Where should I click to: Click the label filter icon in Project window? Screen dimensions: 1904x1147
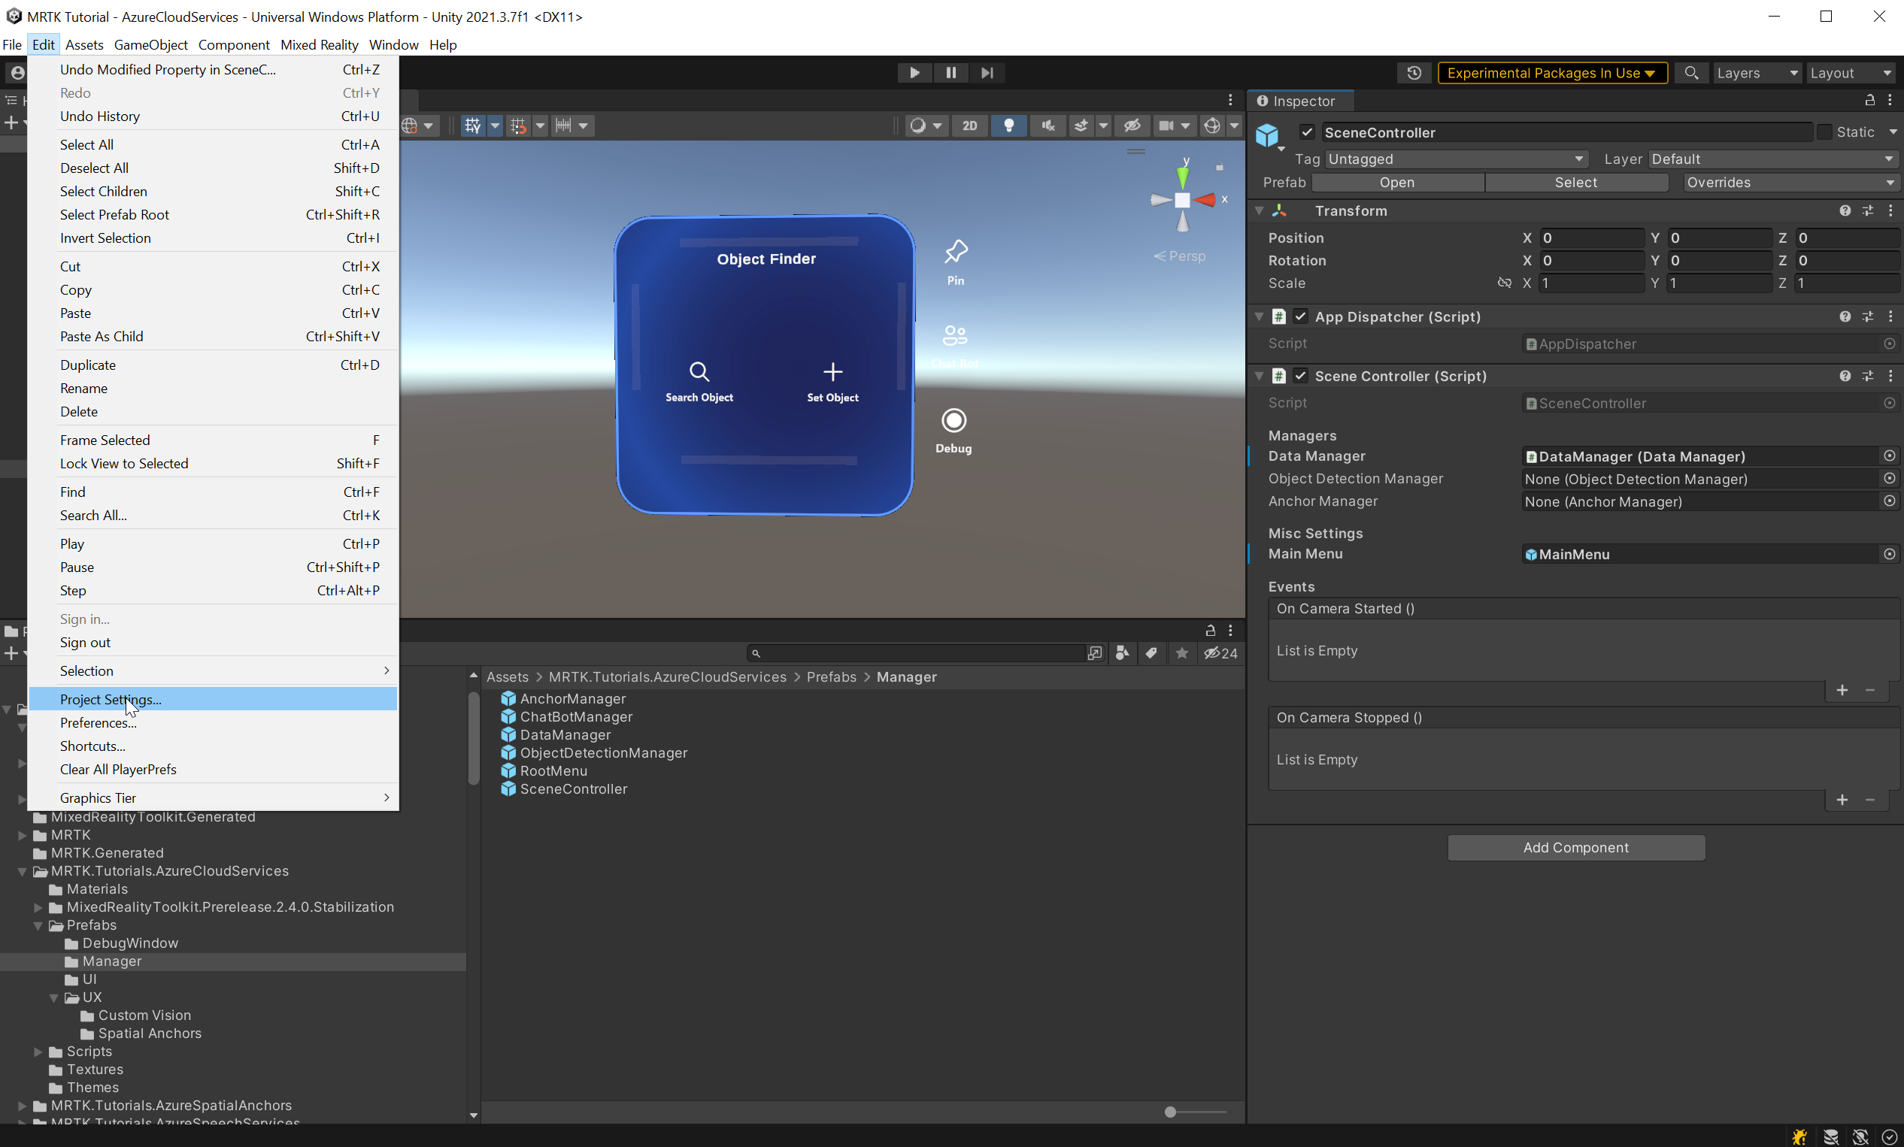point(1151,653)
